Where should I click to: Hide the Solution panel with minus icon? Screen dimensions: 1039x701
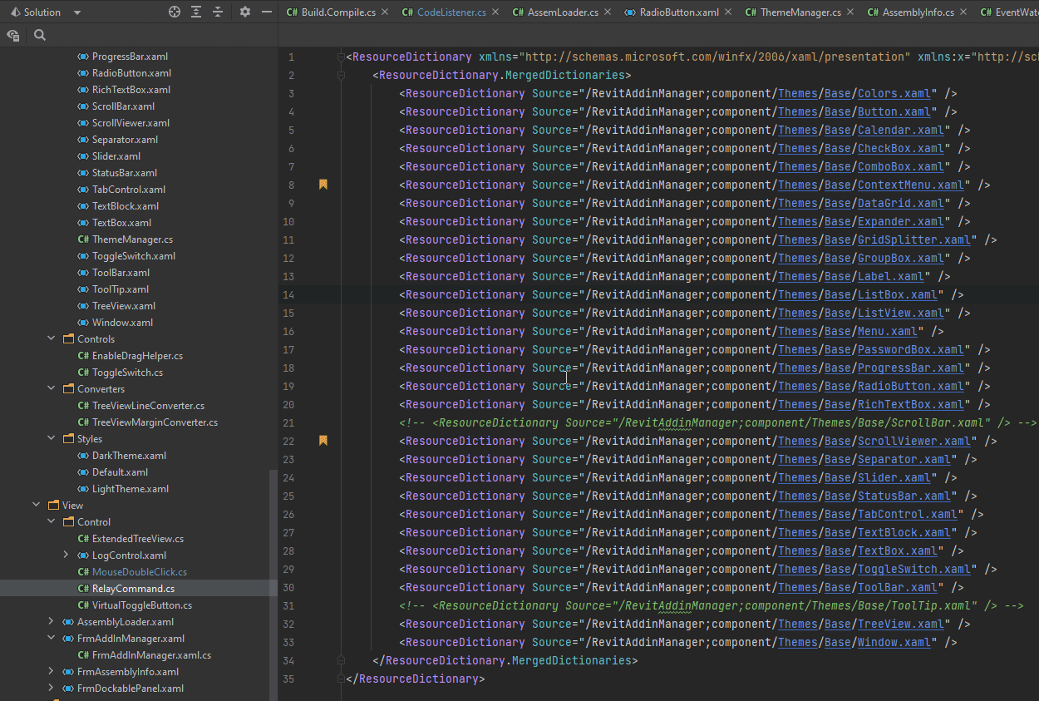coord(267,12)
